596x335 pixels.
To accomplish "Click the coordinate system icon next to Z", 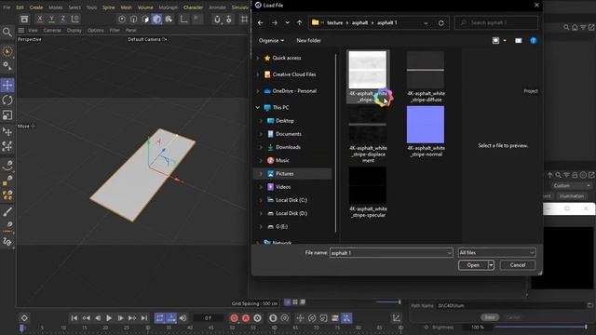I will (75, 19).
